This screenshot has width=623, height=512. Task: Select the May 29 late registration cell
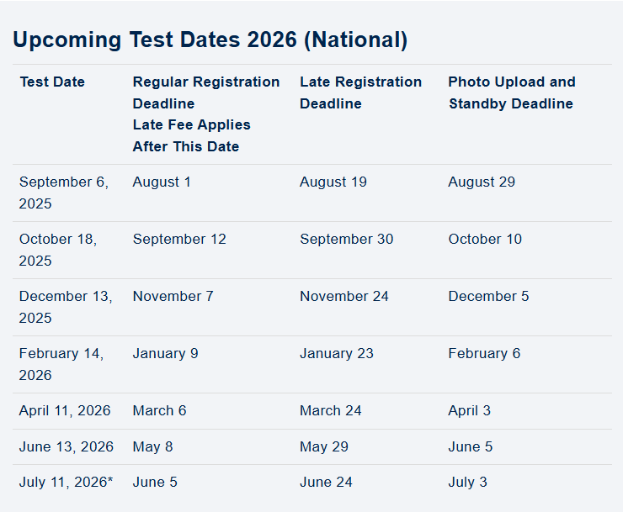point(323,446)
